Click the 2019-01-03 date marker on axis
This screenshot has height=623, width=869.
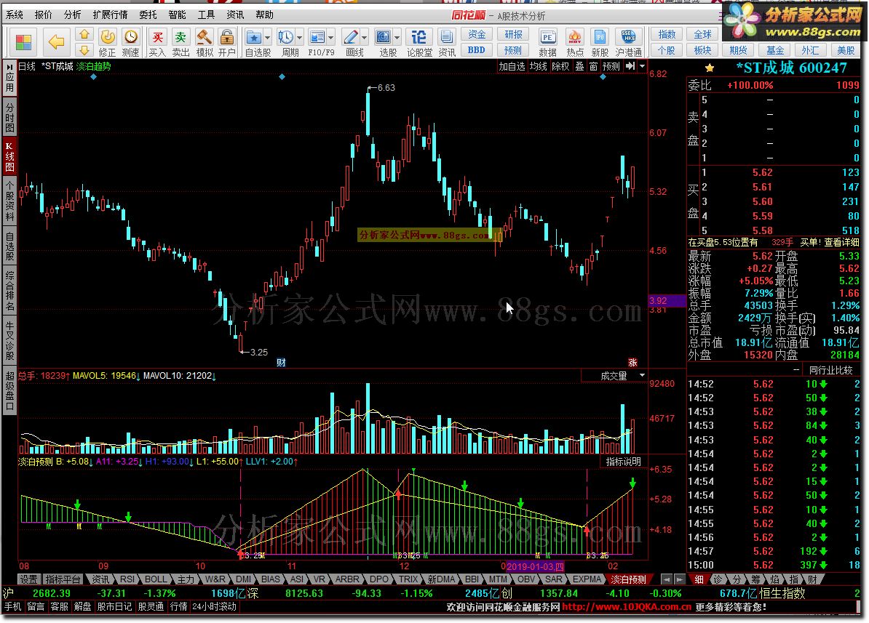[535, 566]
